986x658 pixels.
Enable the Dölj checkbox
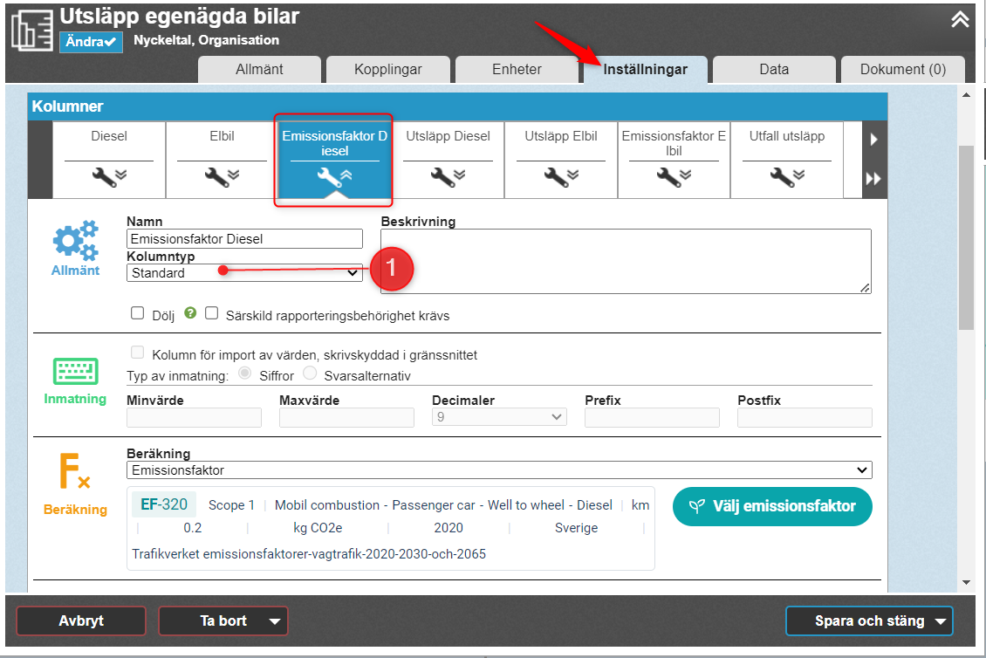137,314
